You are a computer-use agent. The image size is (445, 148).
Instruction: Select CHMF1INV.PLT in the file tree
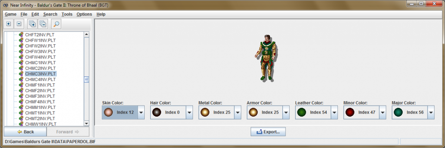coord(40,85)
